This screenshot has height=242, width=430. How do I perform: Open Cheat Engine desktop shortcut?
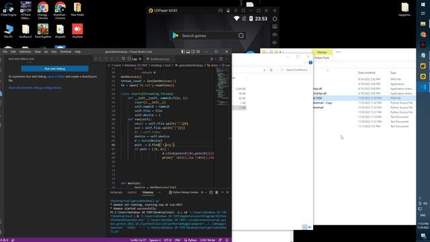pos(8,9)
